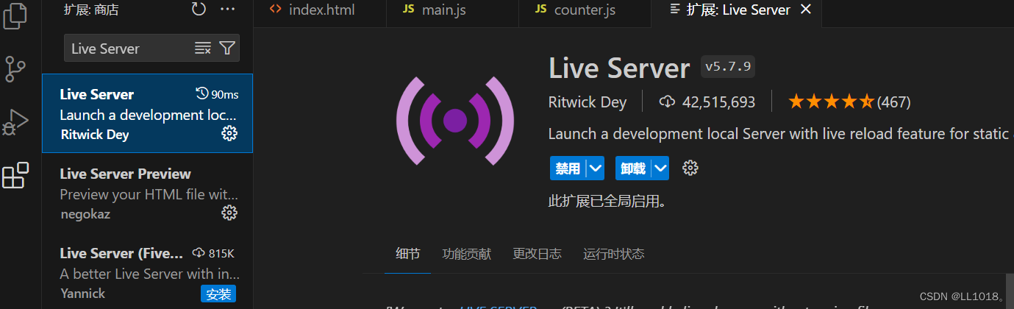Screen dimensions: 1014x309
Task: Open the extensions panel more actions menu
Action: click(x=227, y=10)
